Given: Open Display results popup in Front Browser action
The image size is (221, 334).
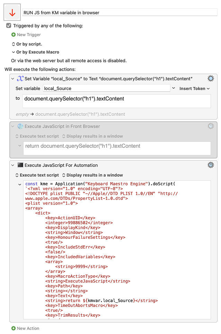Looking at the screenshot, I should (92, 136).
